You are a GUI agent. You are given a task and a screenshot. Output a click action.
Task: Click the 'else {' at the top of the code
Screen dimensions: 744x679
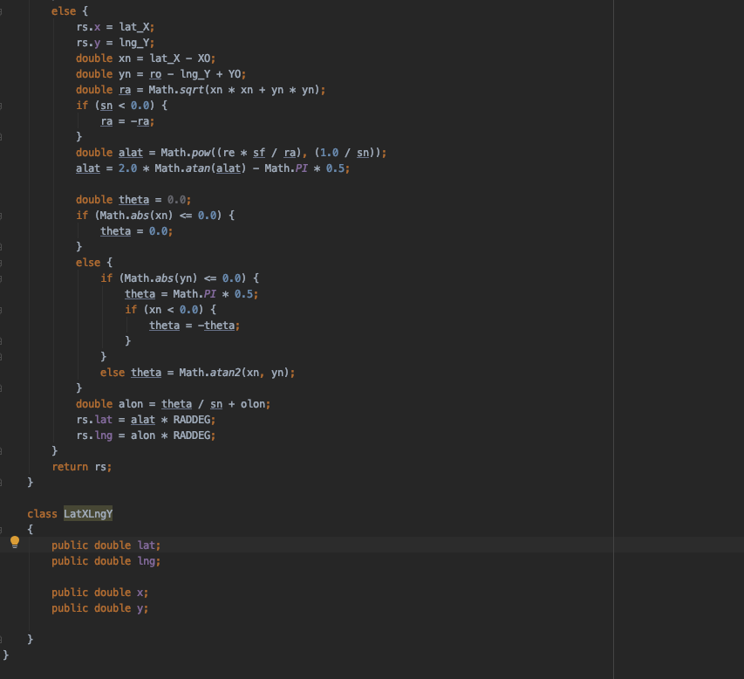pyautogui.click(x=70, y=11)
